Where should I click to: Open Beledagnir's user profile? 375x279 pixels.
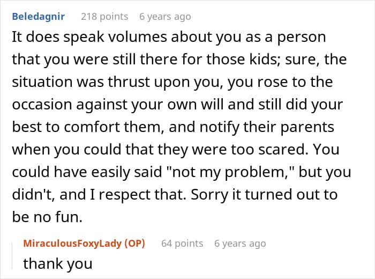point(38,17)
